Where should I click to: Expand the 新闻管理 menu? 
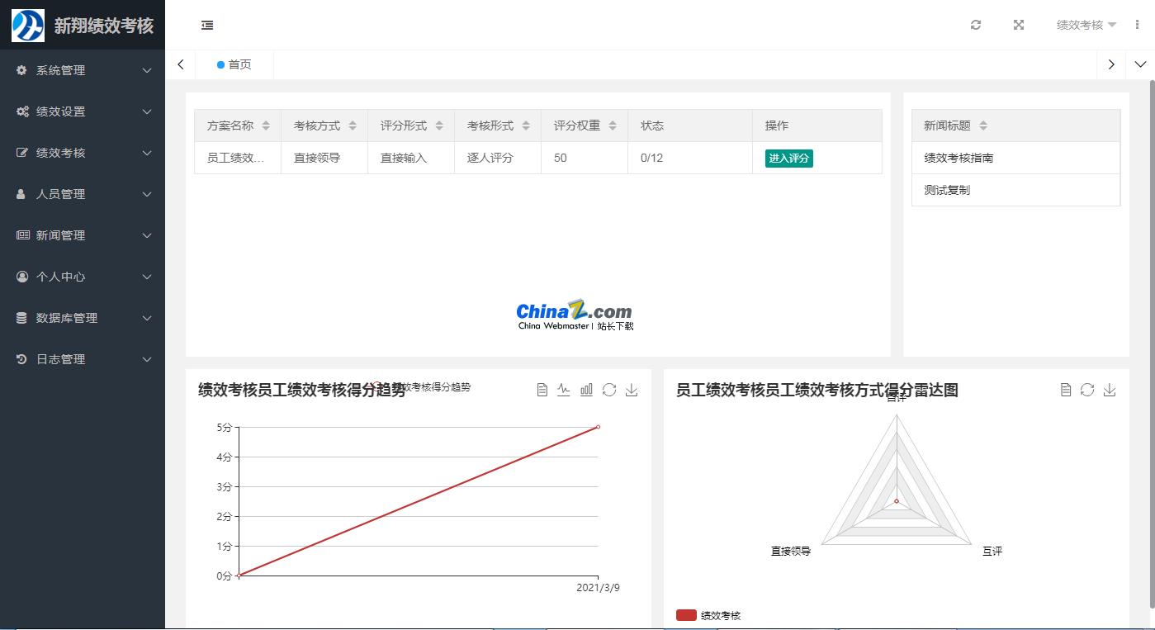point(83,235)
